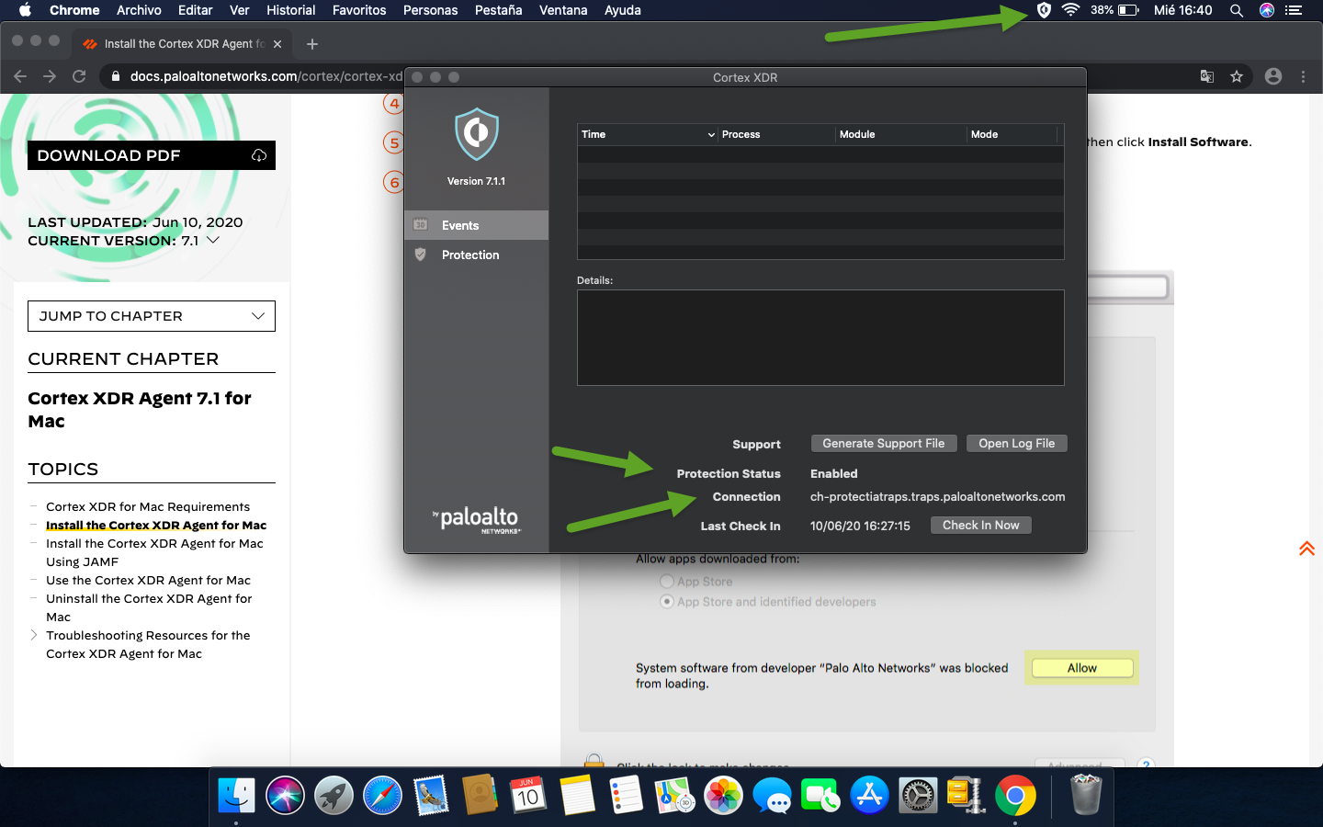Click Cortex XDR shield icon in menu bar
This screenshot has width=1323, height=827.
pos(1044,10)
